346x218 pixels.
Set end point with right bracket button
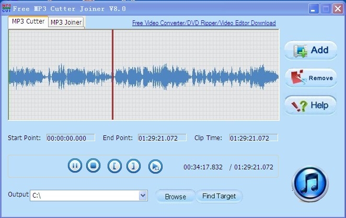(x=133, y=166)
